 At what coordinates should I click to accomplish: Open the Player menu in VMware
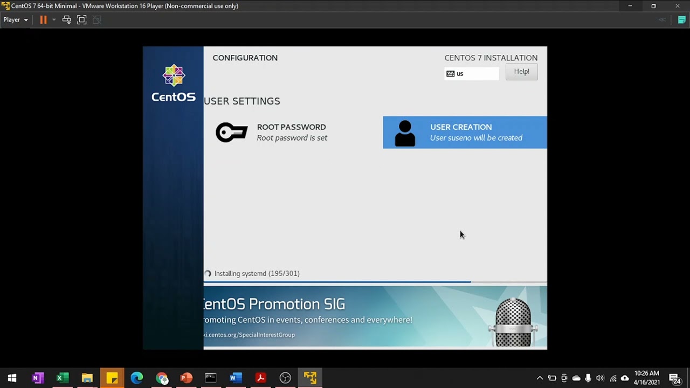click(16, 20)
